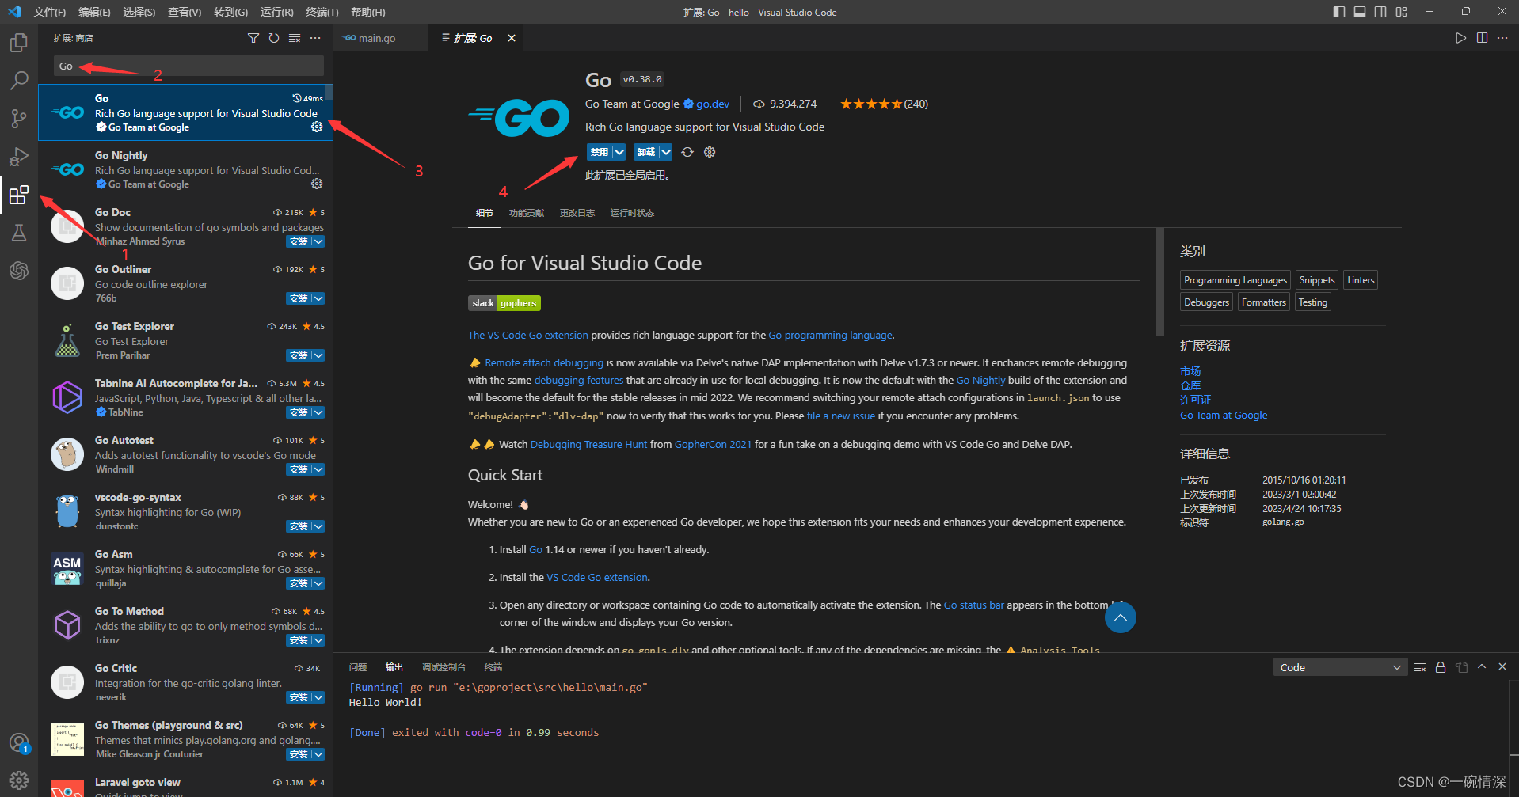Open the 问题 panel tab
Screen dimensions: 1519x797
click(x=358, y=667)
